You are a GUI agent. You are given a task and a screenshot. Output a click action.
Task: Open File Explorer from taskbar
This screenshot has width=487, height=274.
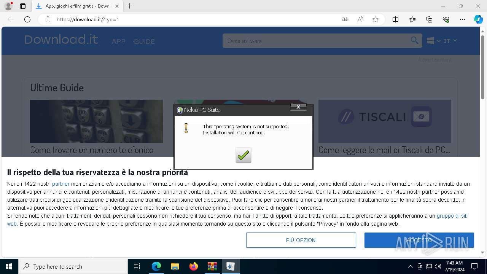point(175,266)
